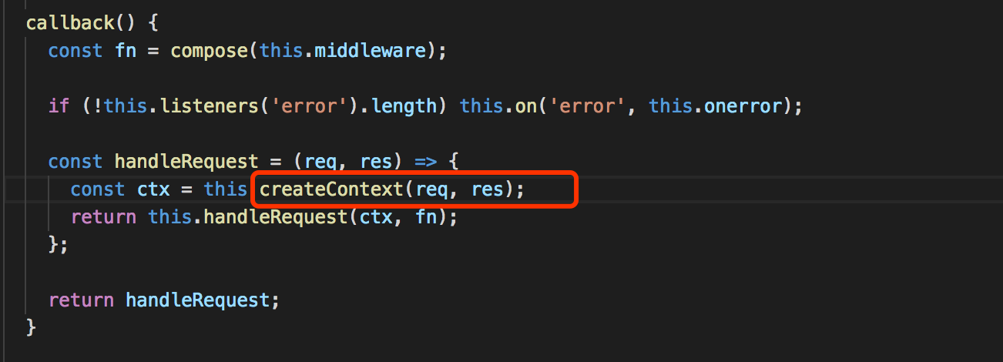Click the callback method name
The image size is (1003, 362).
70,22
